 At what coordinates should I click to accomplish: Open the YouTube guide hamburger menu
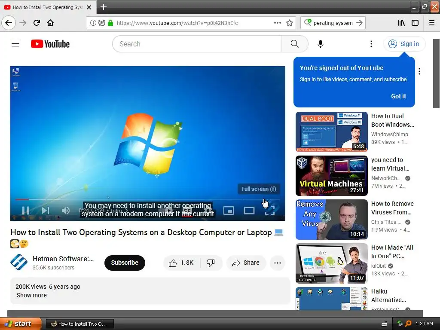15,44
